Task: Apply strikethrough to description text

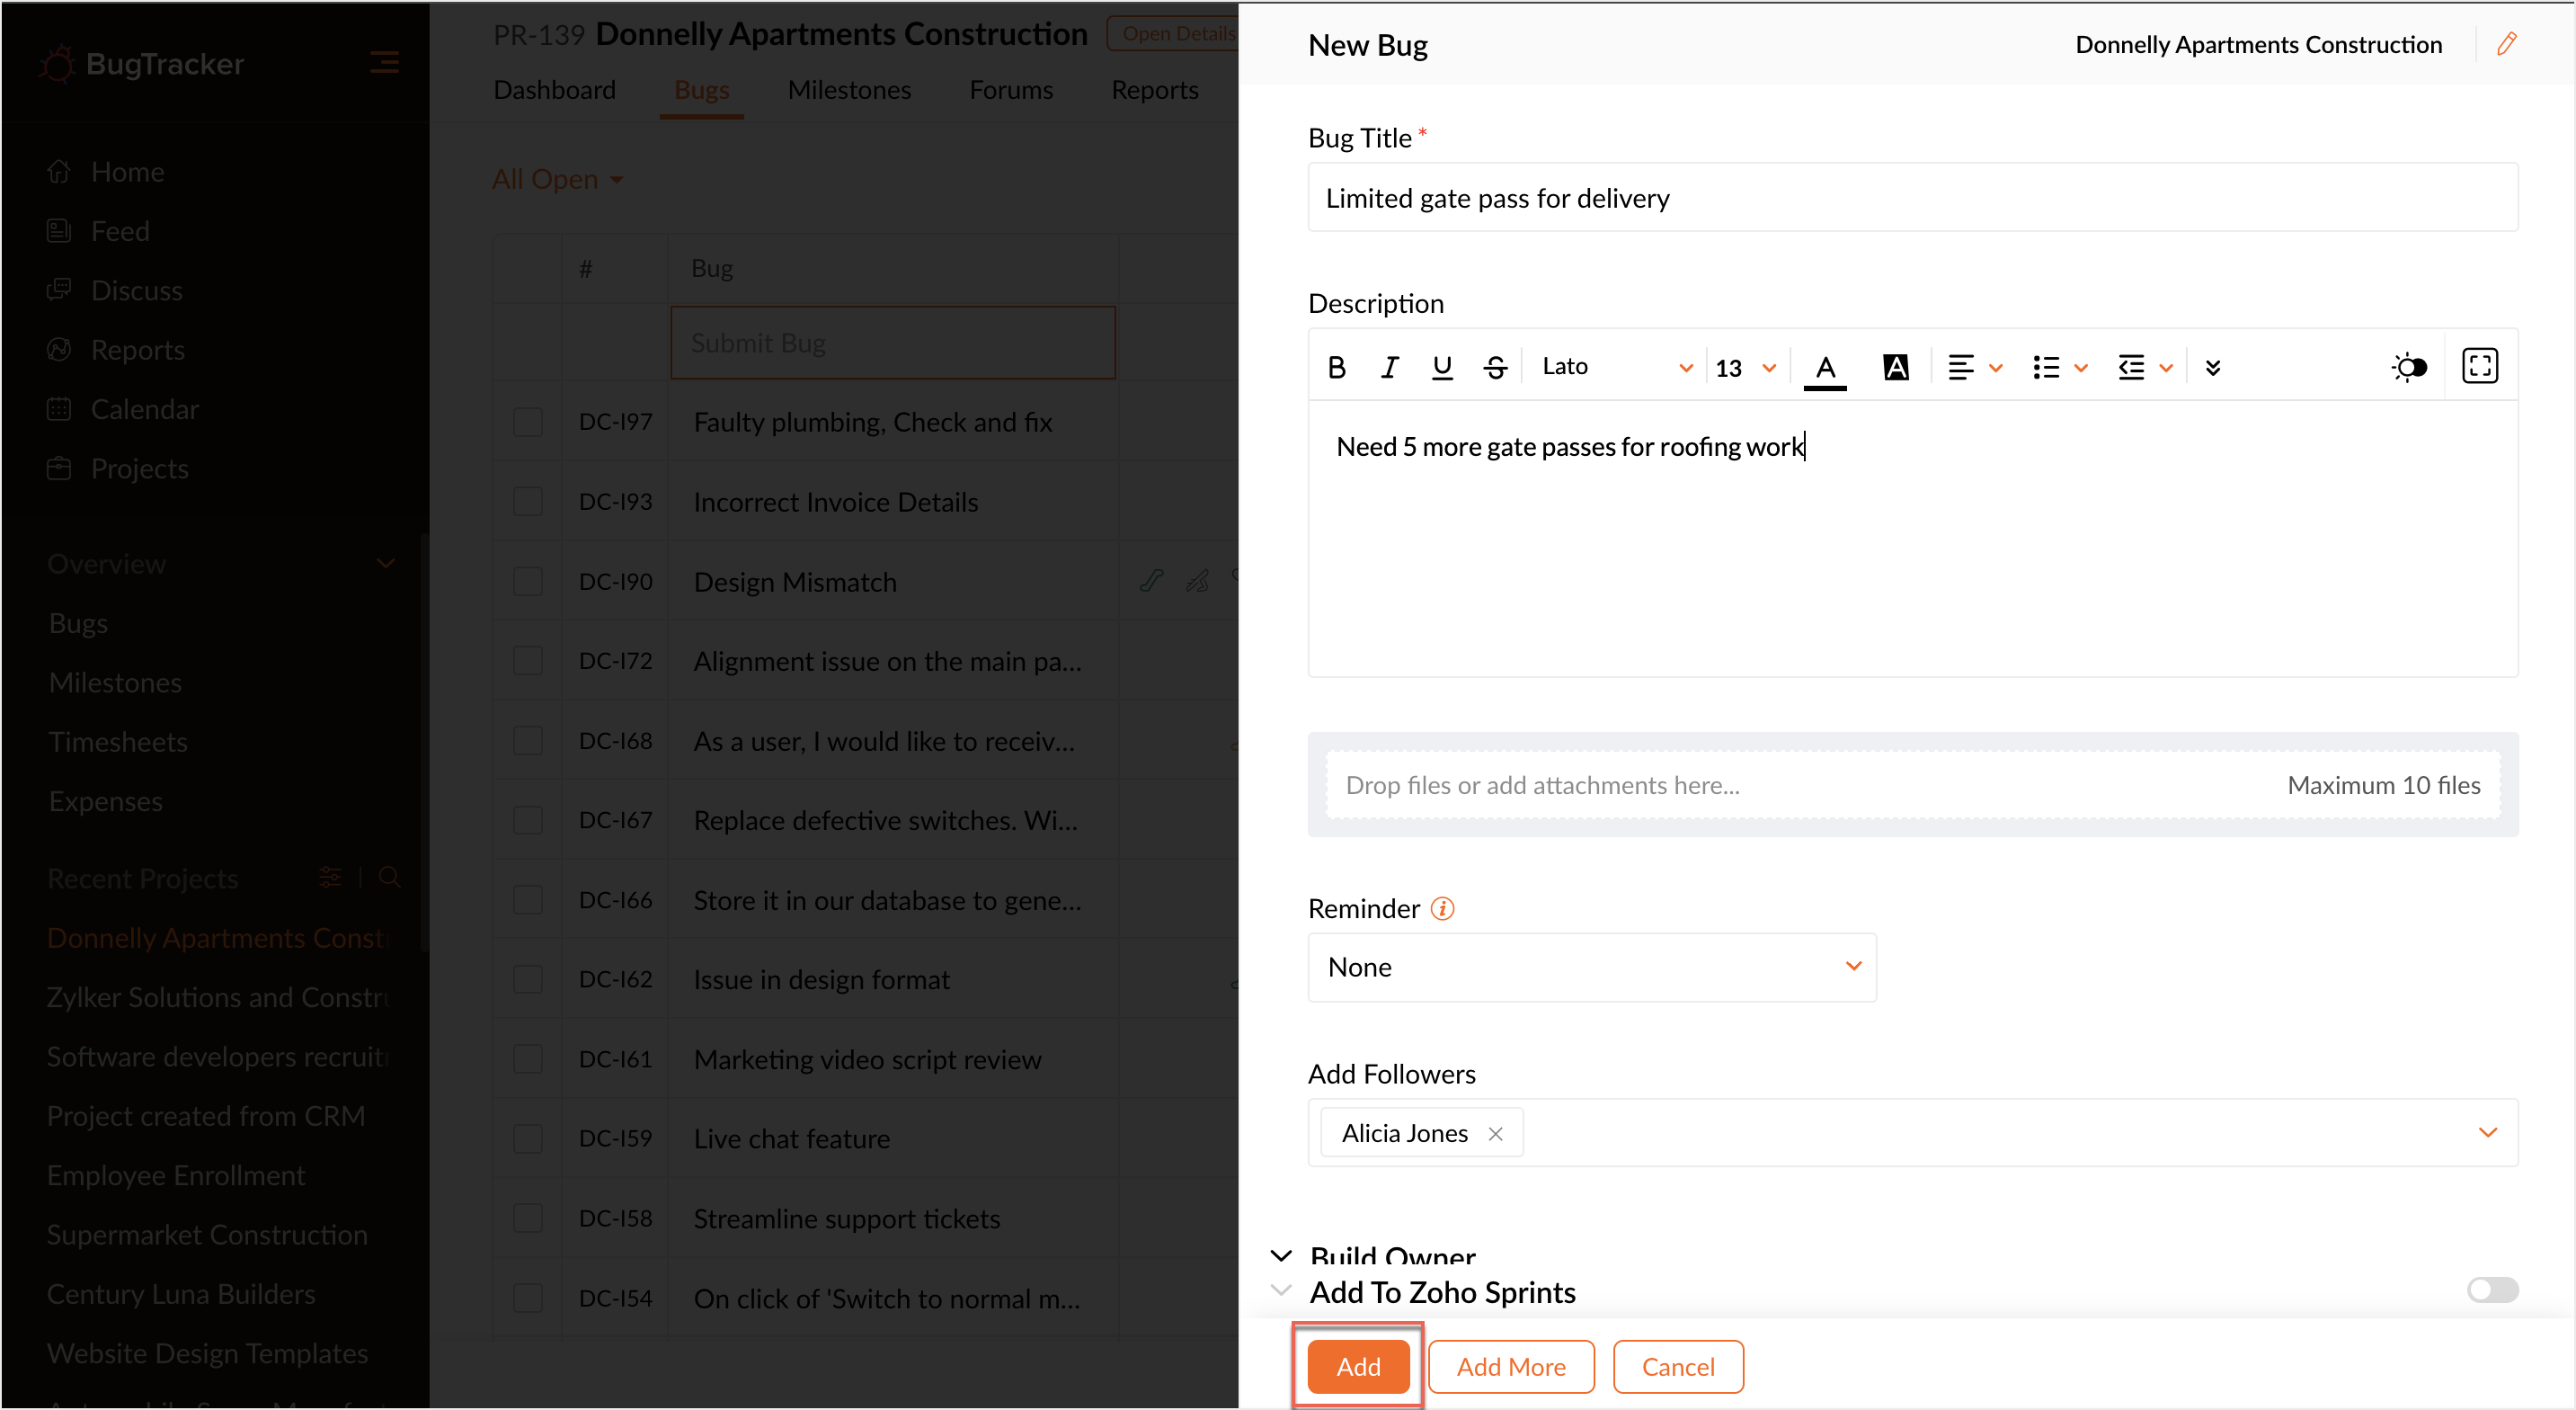Action: click(1495, 367)
